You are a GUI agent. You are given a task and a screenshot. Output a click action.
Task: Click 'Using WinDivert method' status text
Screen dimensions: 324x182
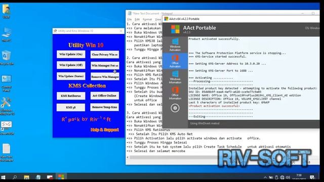coord(205,123)
